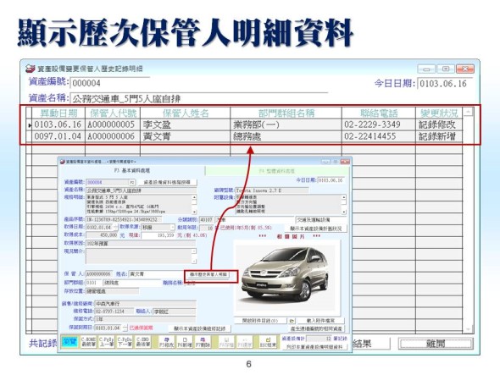Click the car photo thumbnail
The width and height of the screenshot is (500, 375).
(x=286, y=277)
